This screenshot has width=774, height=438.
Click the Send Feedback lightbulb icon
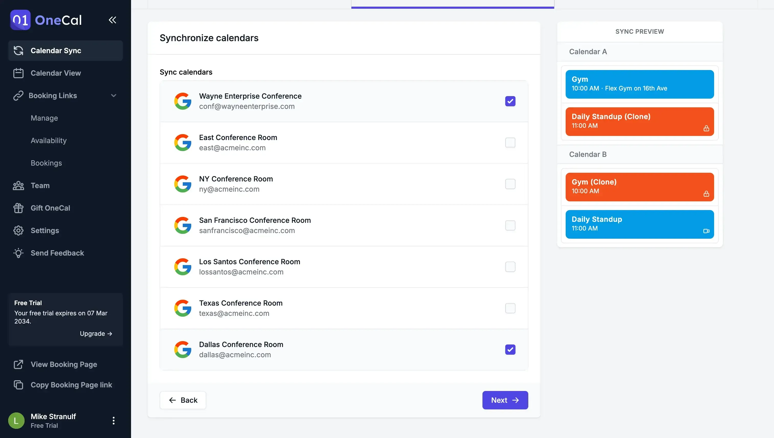click(18, 253)
